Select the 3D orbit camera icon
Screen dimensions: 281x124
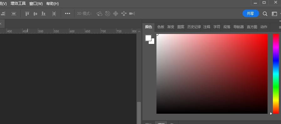(99, 14)
